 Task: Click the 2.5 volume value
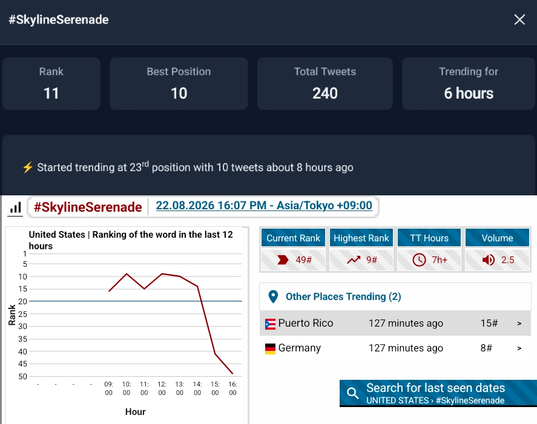pyautogui.click(x=507, y=260)
